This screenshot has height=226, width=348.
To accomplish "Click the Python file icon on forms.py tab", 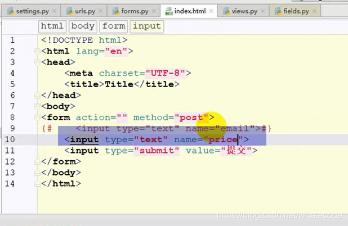I will coord(116,11).
